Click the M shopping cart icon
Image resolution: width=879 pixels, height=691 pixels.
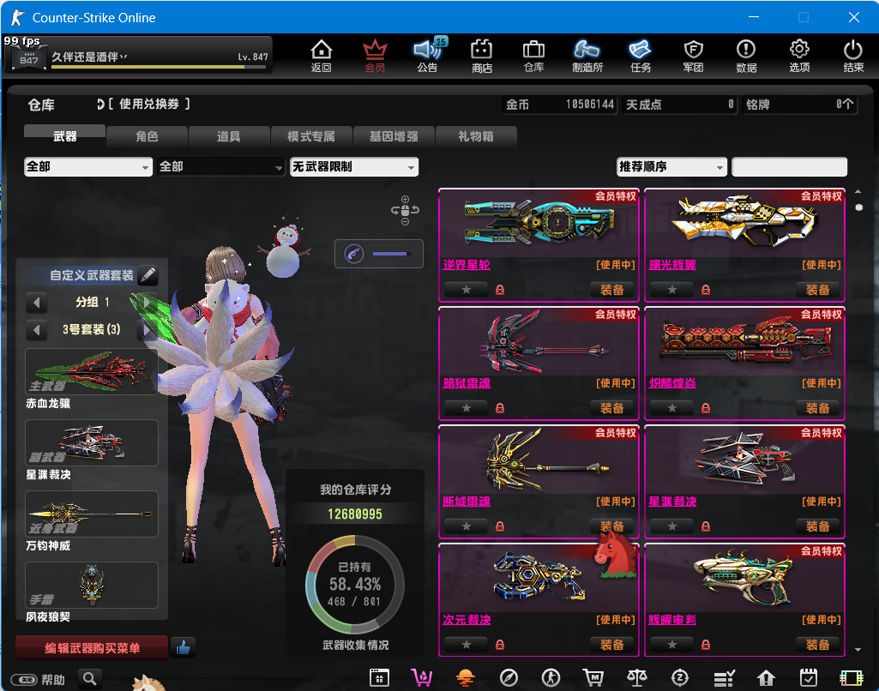tap(593, 677)
